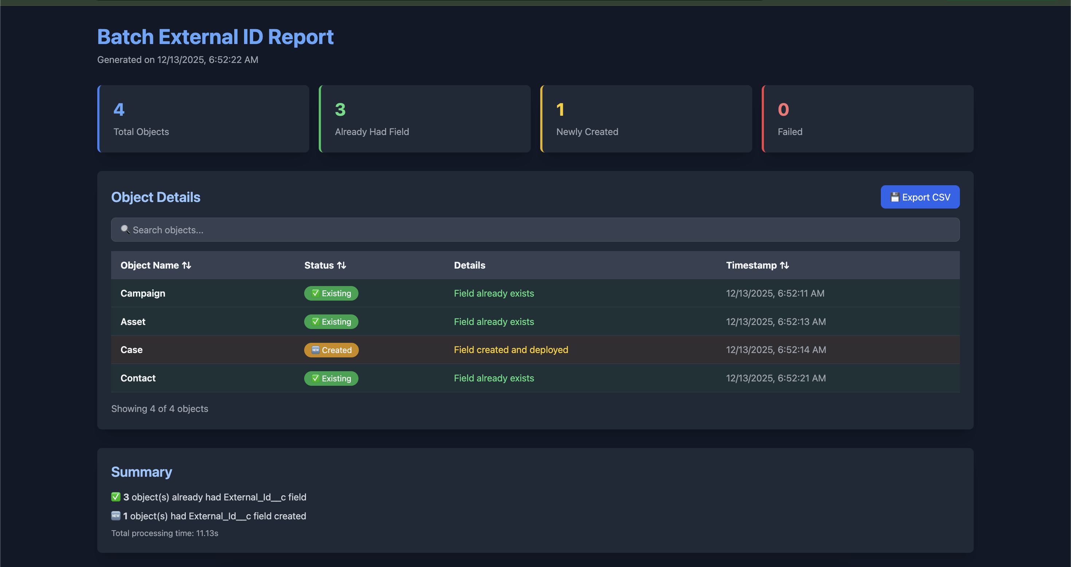Image resolution: width=1071 pixels, height=567 pixels.
Task: Click the Field created and deployed text for Case
Action: [511, 350]
